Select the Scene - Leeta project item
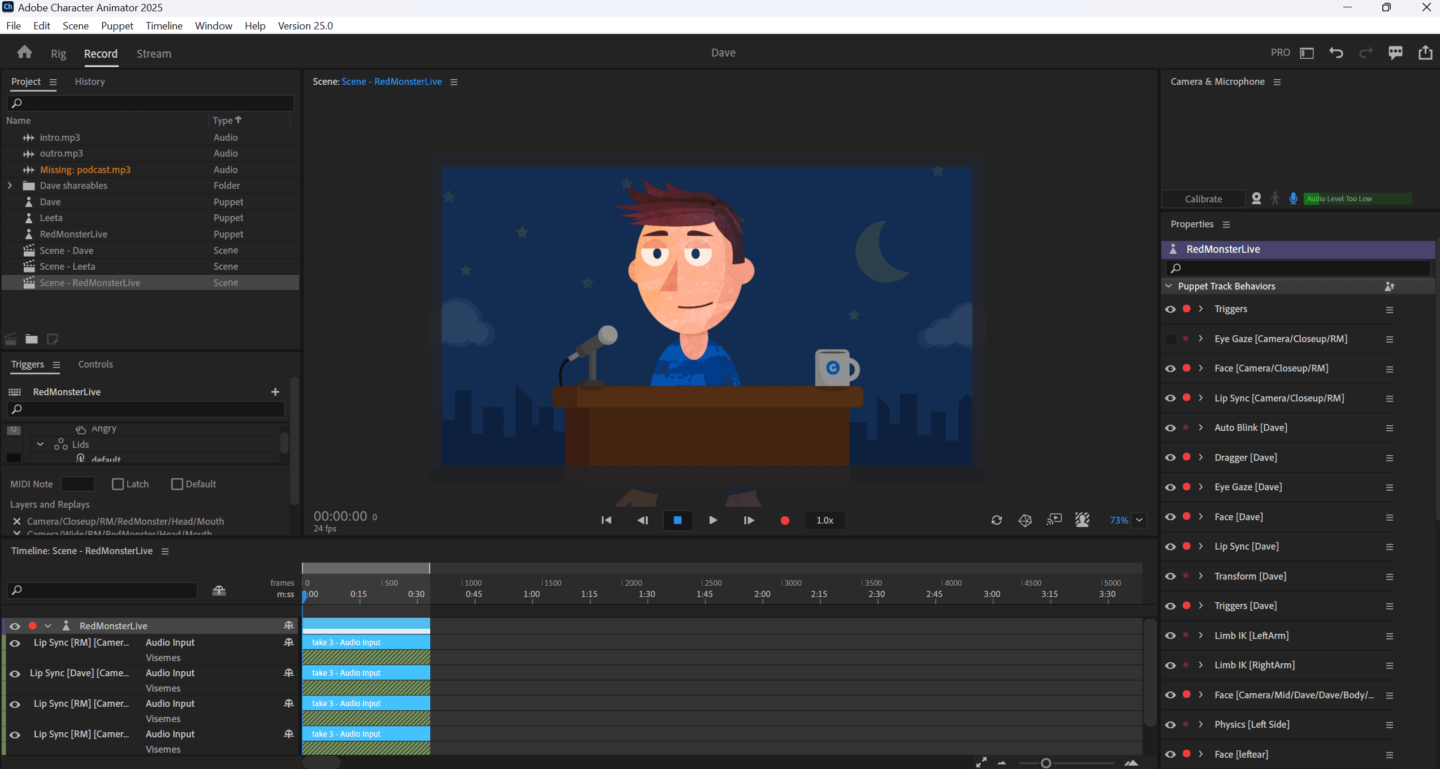 pos(150,266)
